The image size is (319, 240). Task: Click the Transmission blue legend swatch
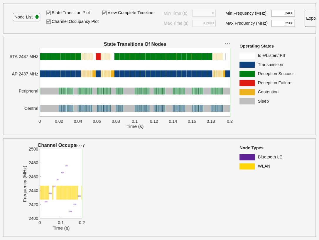(x=247, y=65)
